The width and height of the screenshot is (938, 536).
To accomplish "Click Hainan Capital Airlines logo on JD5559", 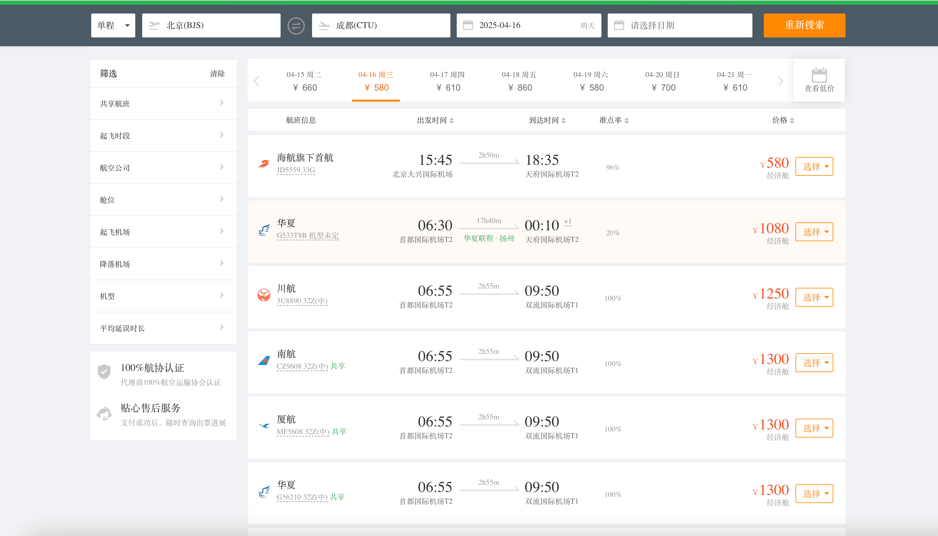I will coord(264,164).
